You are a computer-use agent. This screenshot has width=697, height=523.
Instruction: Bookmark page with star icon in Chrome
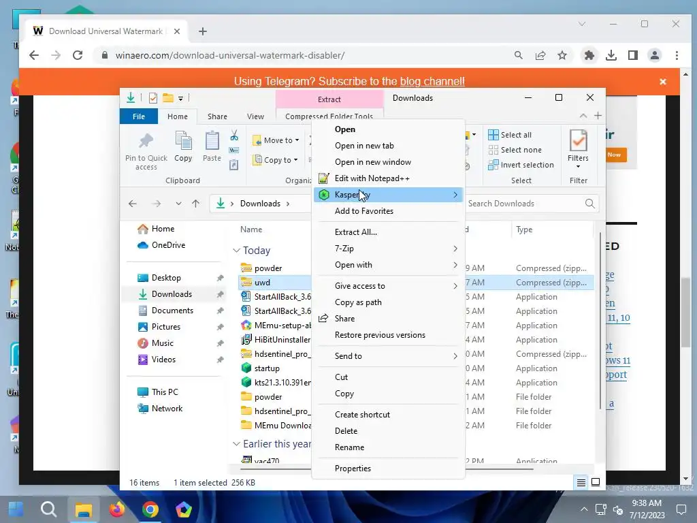562,55
